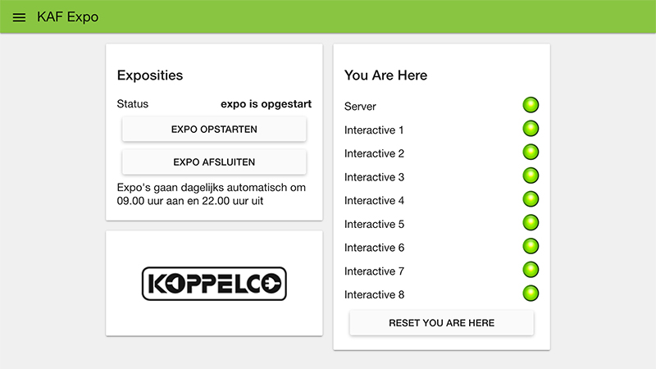This screenshot has width=656, height=369.
Task: Click the KAF Expo title
Action: pyautogui.click(x=67, y=17)
